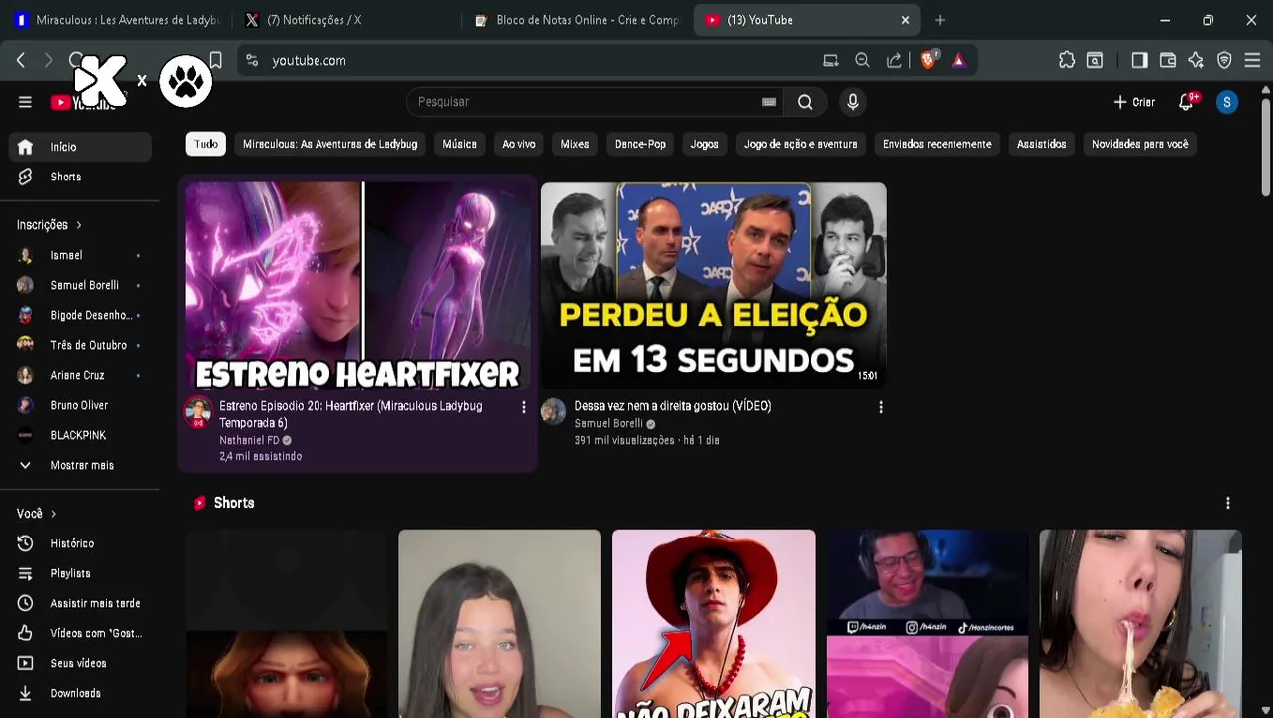Viewport: 1273px width, 718px height.
Task: Open Histórico in the sidebar
Action: [80, 543]
